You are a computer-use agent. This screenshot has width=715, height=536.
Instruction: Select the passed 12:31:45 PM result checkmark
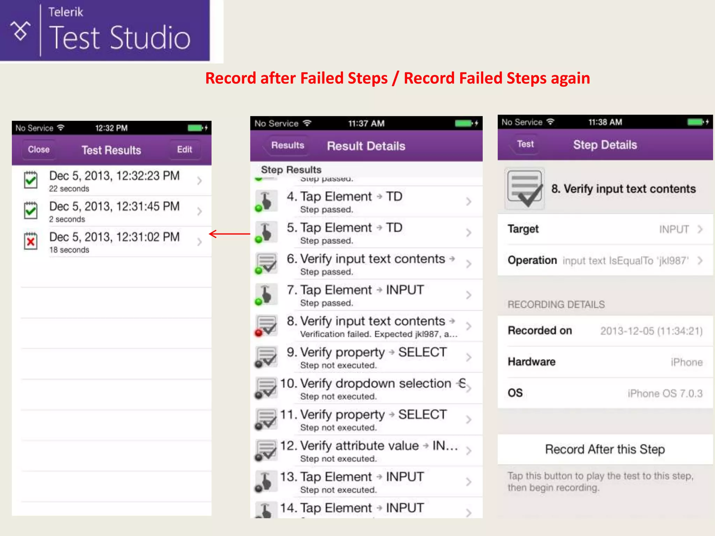(31, 211)
